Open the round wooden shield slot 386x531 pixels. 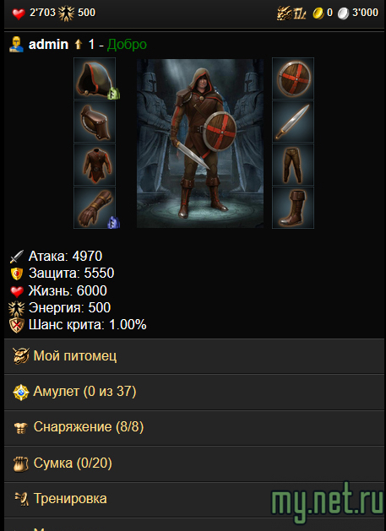click(293, 79)
